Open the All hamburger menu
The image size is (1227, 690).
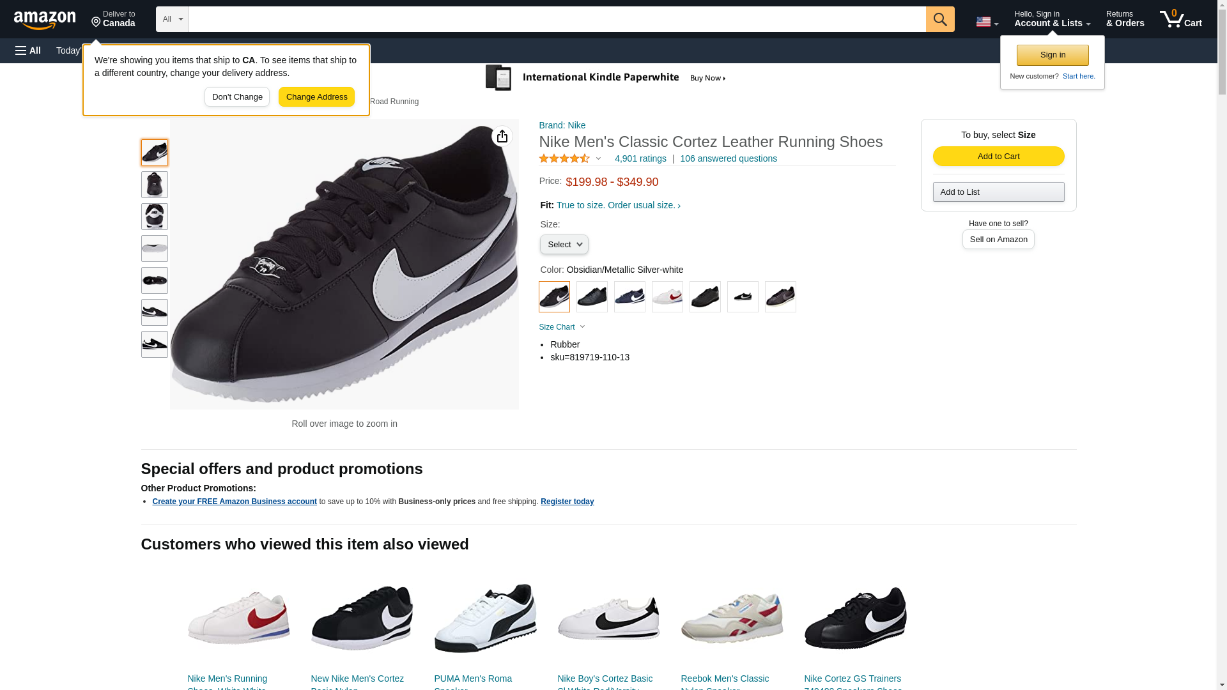click(x=28, y=50)
